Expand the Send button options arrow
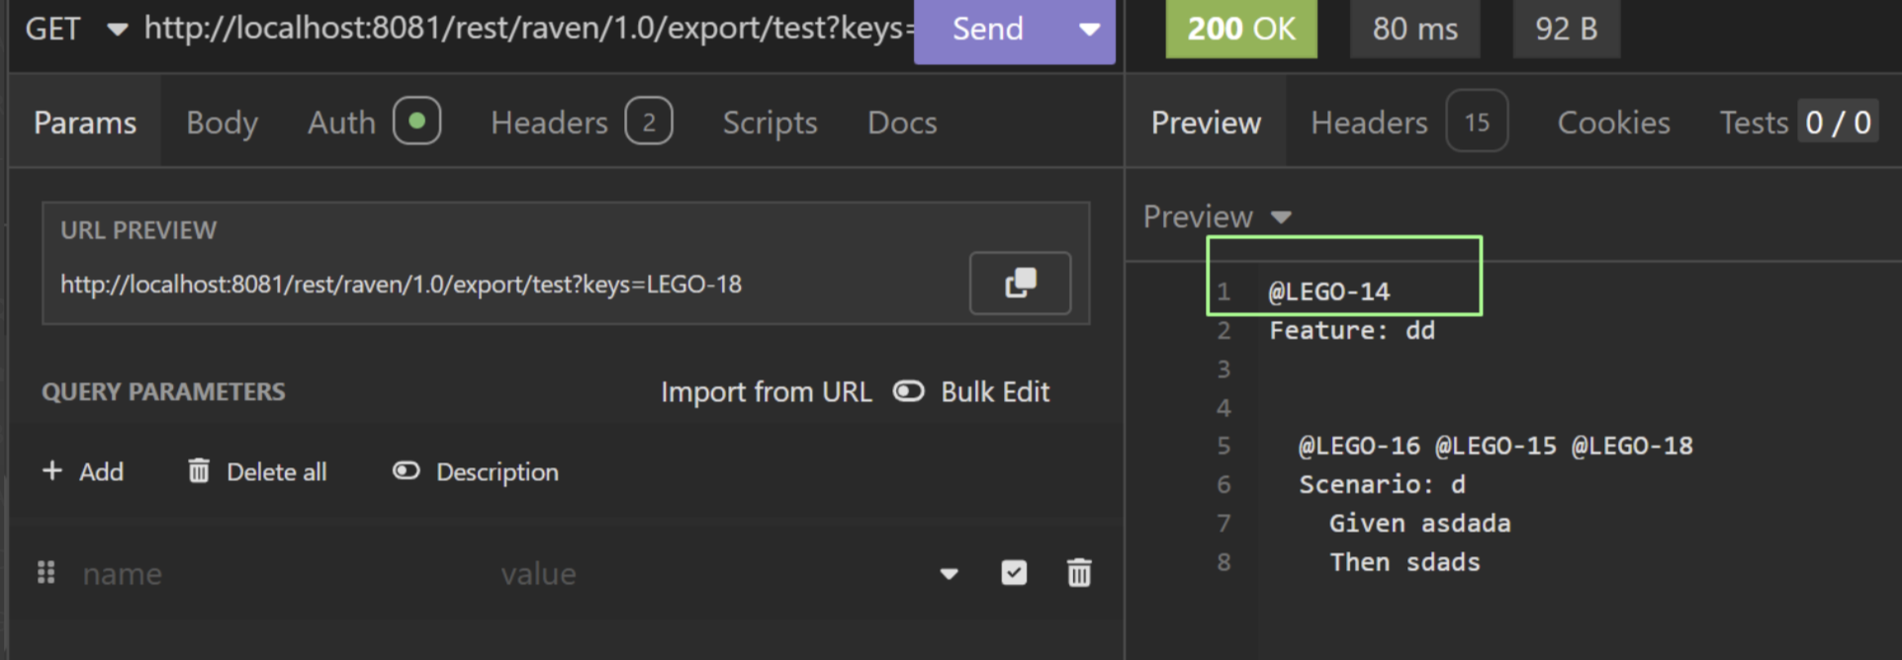This screenshot has width=1902, height=660. 1089,30
